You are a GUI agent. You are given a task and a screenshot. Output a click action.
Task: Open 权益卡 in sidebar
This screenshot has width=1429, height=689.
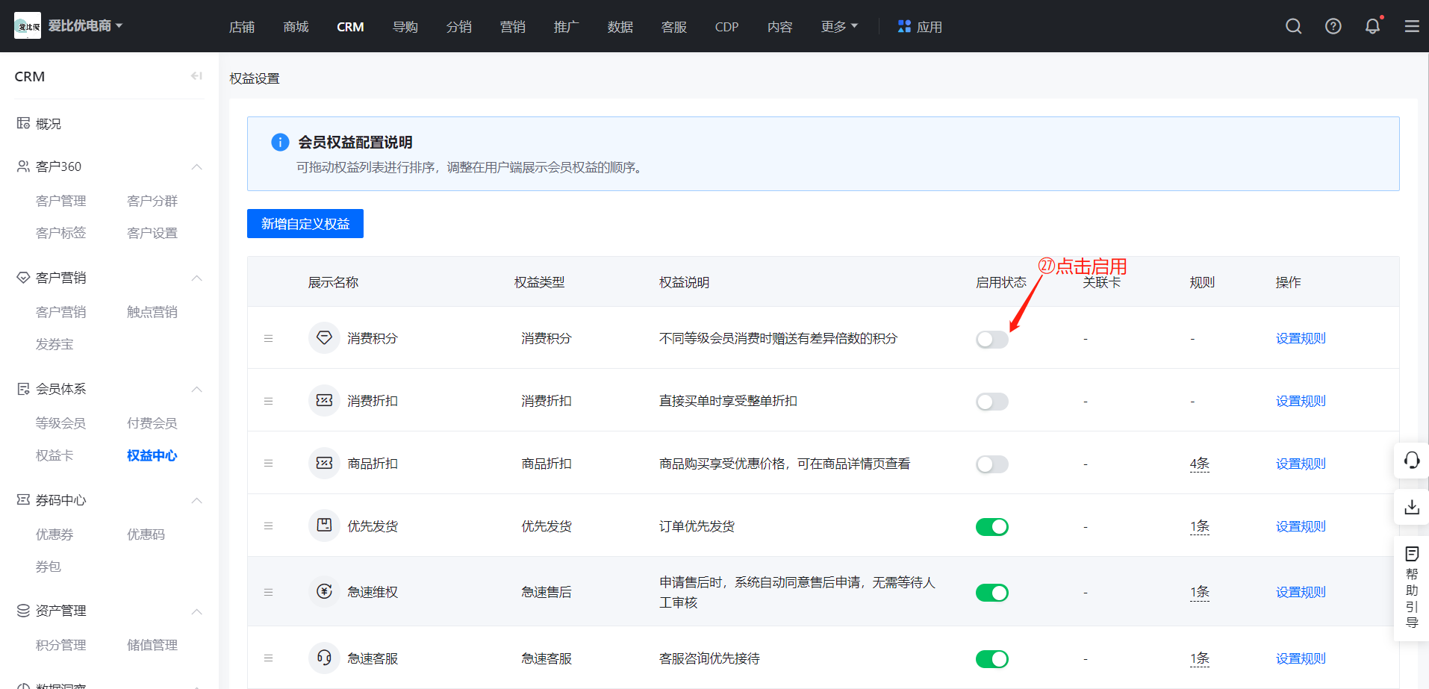[55, 455]
